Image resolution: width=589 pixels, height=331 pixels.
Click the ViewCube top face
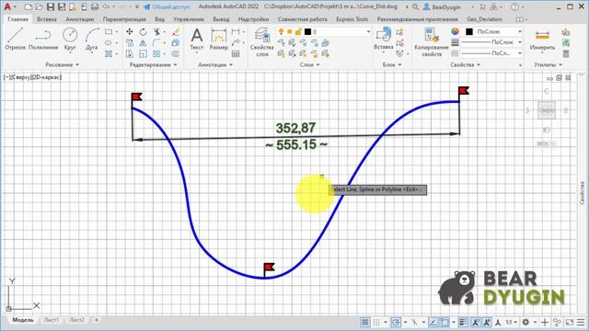(546, 110)
